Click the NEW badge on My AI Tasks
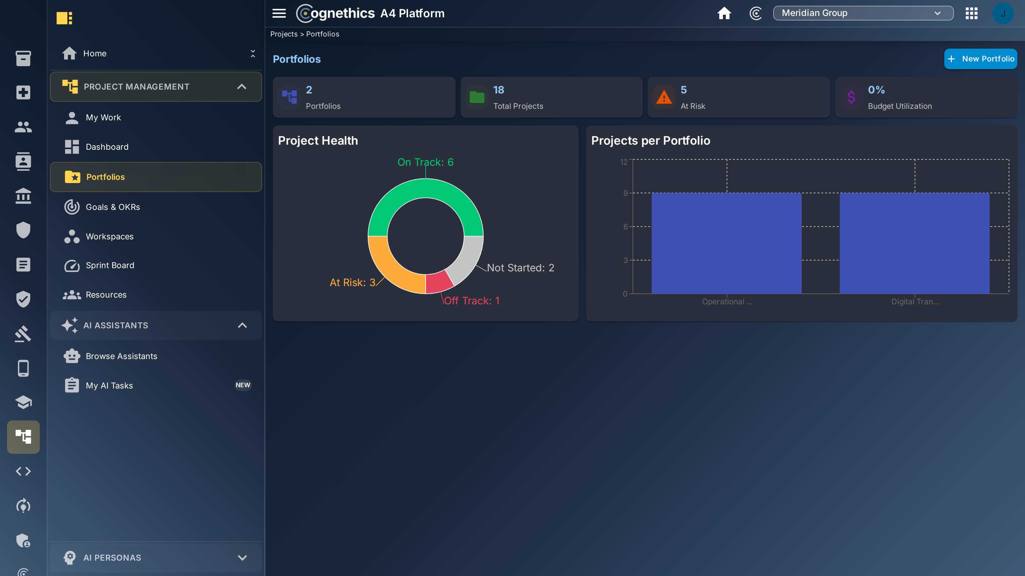Image resolution: width=1025 pixels, height=576 pixels. [243, 385]
